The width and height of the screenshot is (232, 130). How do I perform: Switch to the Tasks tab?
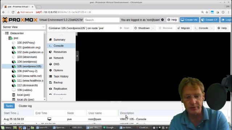[9, 106]
